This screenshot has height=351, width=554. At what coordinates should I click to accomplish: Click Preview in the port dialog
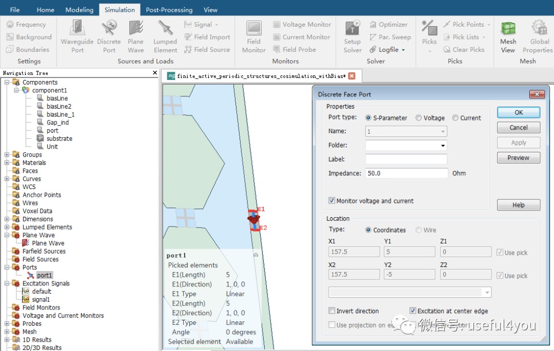pyautogui.click(x=518, y=158)
